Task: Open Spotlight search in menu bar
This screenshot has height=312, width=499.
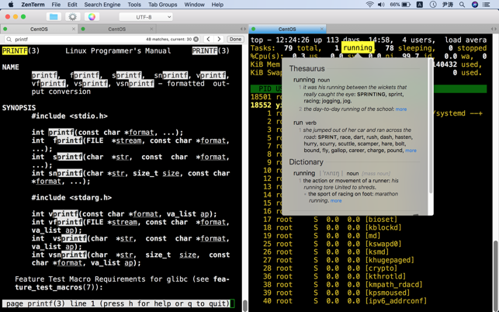Action: [462, 5]
